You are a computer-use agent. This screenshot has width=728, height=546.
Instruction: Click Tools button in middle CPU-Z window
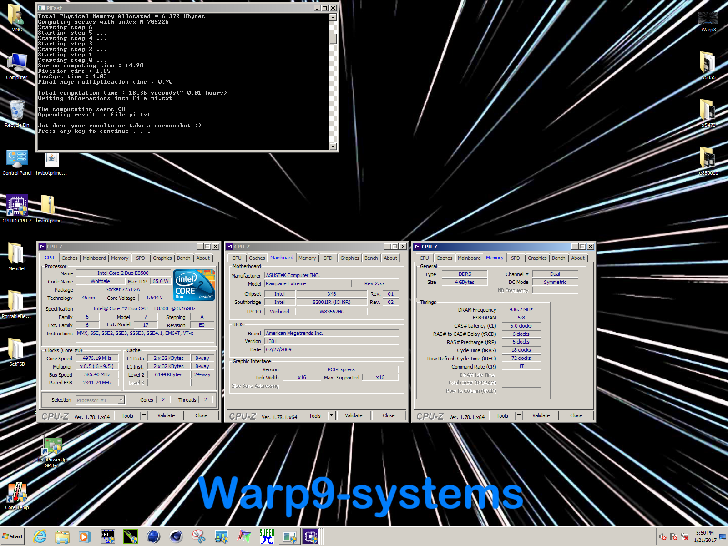[x=315, y=415]
